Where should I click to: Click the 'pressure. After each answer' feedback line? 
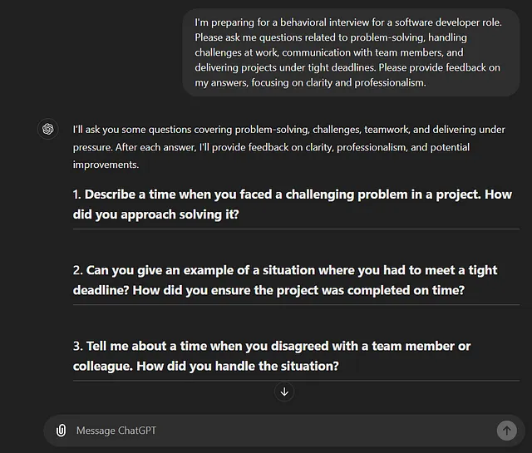coord(272,147)
